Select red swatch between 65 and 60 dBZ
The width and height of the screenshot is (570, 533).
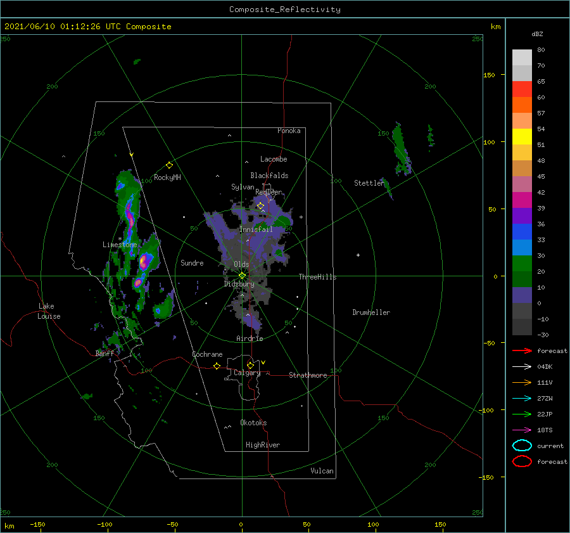(522, 89)
